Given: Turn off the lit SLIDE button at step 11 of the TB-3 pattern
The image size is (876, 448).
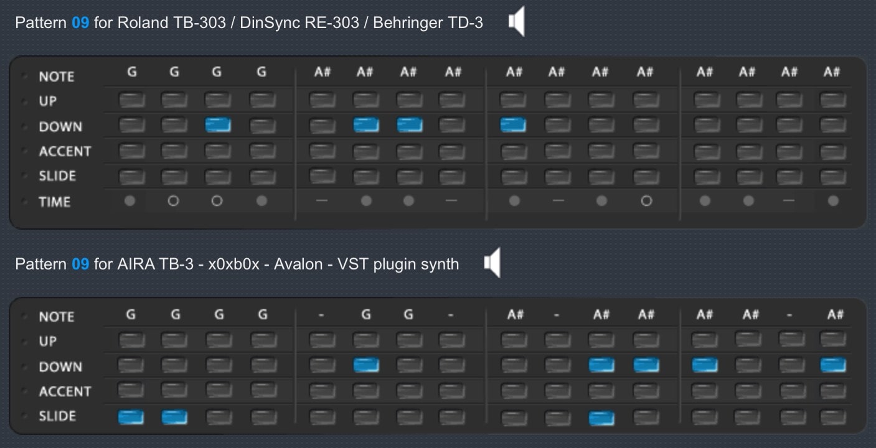Looking at the screenshot, I should click(601, 418).
